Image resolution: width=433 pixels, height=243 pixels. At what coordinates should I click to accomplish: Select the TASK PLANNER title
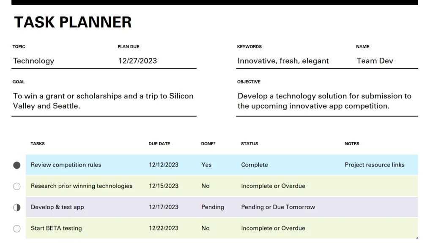click(73, 22)
